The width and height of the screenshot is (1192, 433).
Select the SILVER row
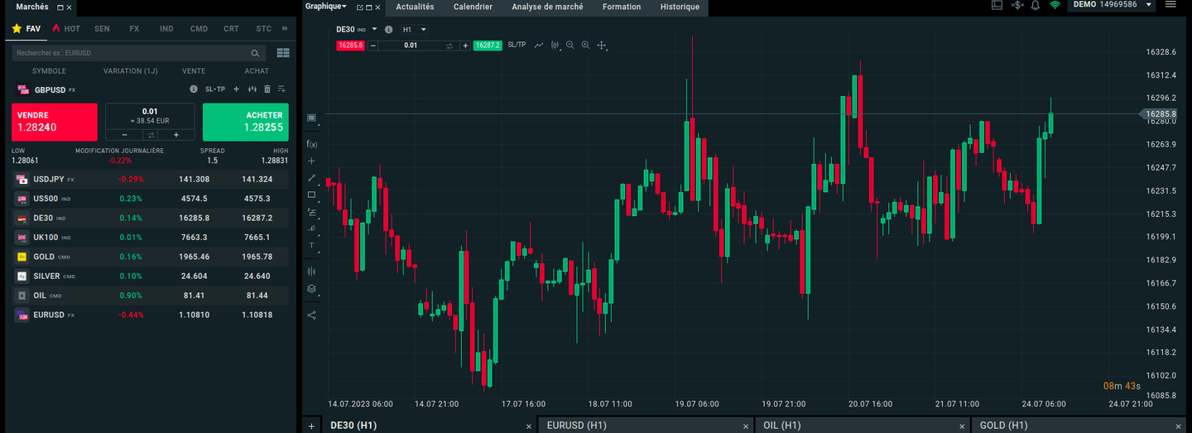pyautogui.click(x=150, y=277)
